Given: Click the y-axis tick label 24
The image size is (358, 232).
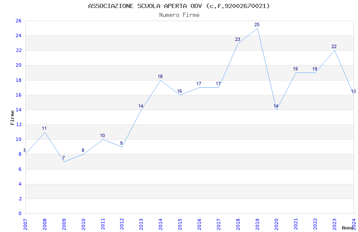Looking at the screenshot, I should 19,36.
